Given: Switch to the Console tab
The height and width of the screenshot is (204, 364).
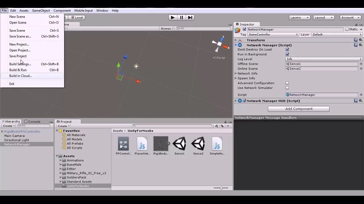Looking at the screenshot, I should click(32, 122).
